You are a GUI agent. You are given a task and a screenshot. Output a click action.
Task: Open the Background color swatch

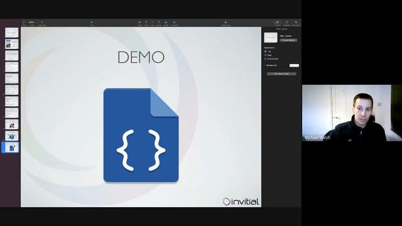pos(294,65)
